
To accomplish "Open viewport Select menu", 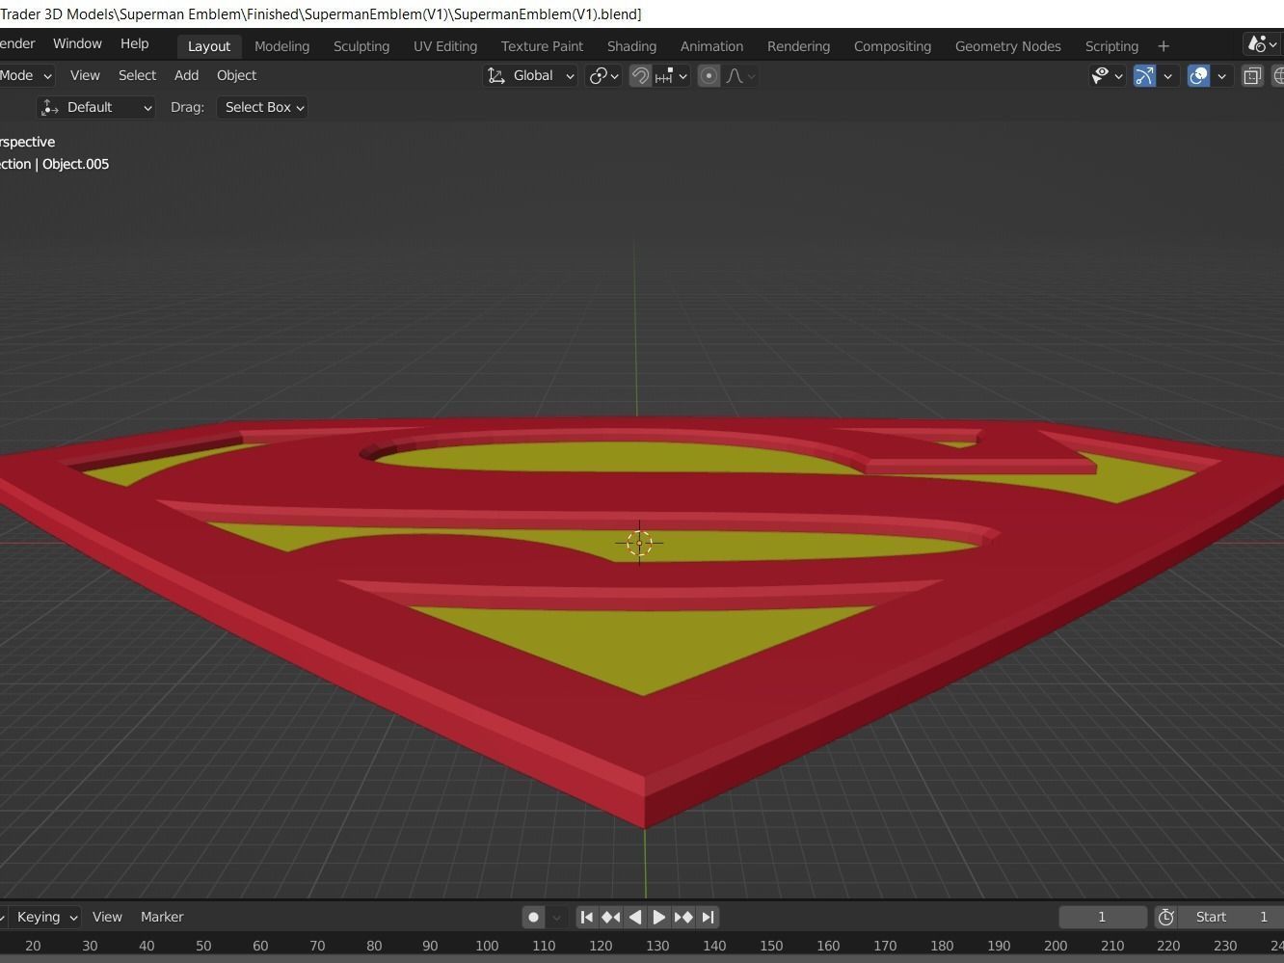I will [137, 75].
